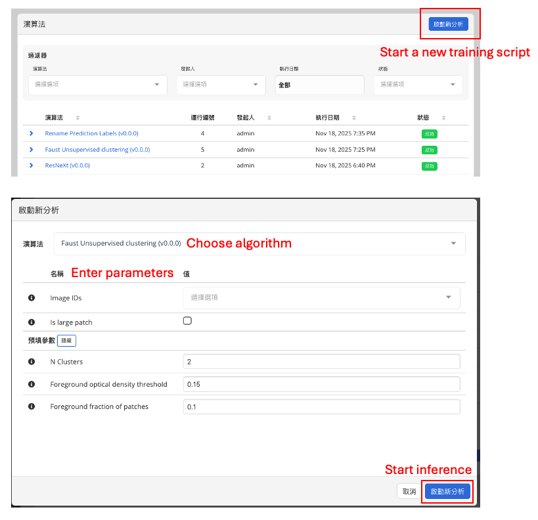Expand the Rename Prediction Labels row
Screen dimensions: 538x520
pyautogui.click(x=31, y=133)
